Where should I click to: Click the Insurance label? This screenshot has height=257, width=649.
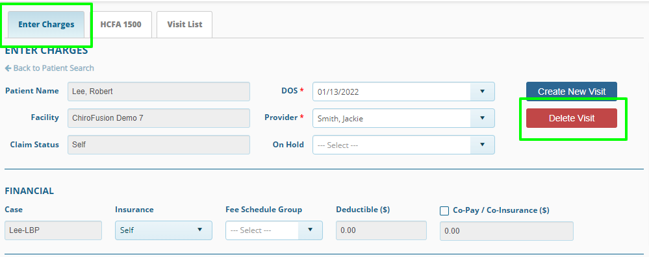coord(134,210)
